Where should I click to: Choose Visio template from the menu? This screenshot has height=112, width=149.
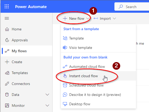coord(98,48)
